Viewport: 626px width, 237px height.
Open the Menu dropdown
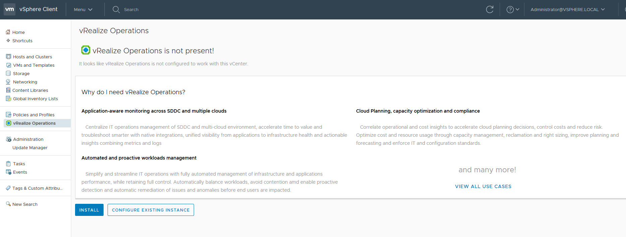83,10
